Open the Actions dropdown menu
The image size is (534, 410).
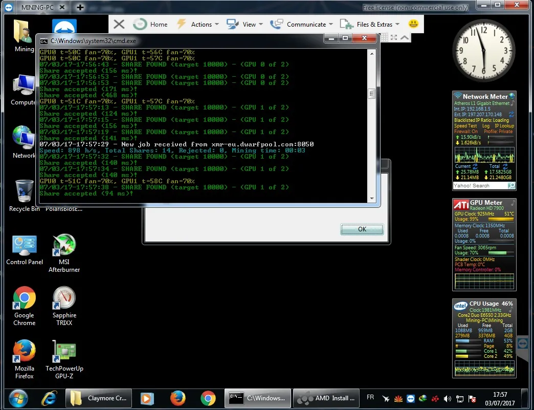click(x=198, y=24)
